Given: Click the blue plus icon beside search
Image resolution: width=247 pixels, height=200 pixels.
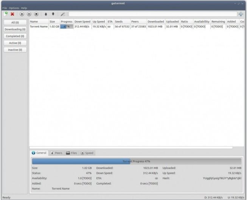Looking at the screenshot, I should (241, 14).
